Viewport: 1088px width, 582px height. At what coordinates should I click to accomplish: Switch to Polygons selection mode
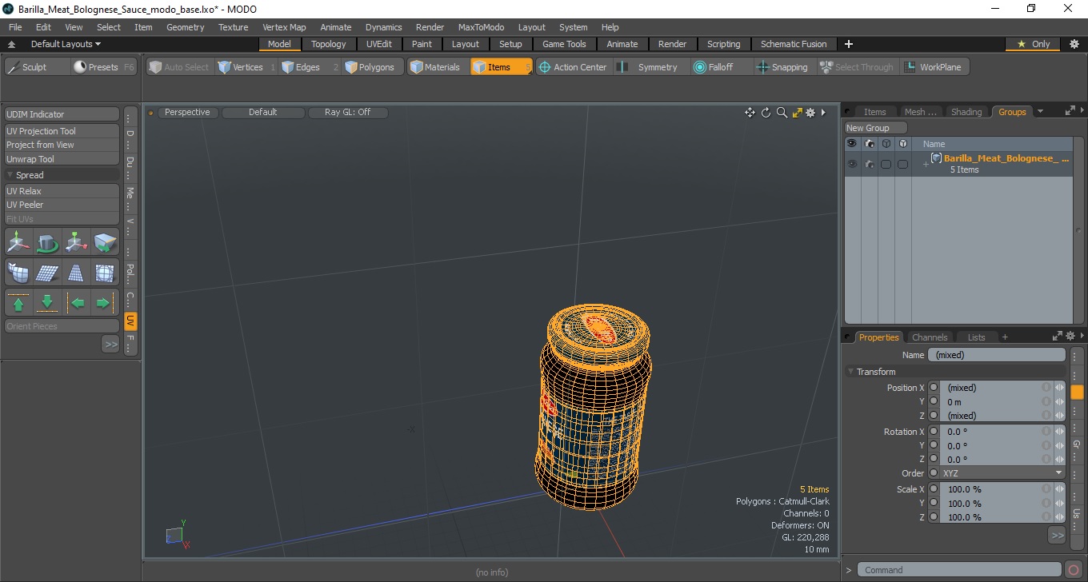373,67
